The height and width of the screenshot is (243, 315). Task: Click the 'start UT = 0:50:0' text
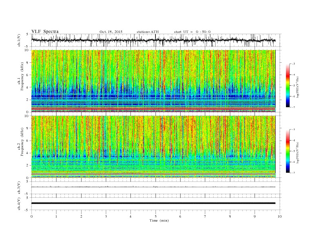pos(192,32)
